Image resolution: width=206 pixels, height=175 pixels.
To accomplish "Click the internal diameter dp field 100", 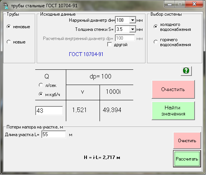I will tap(125, 38).
